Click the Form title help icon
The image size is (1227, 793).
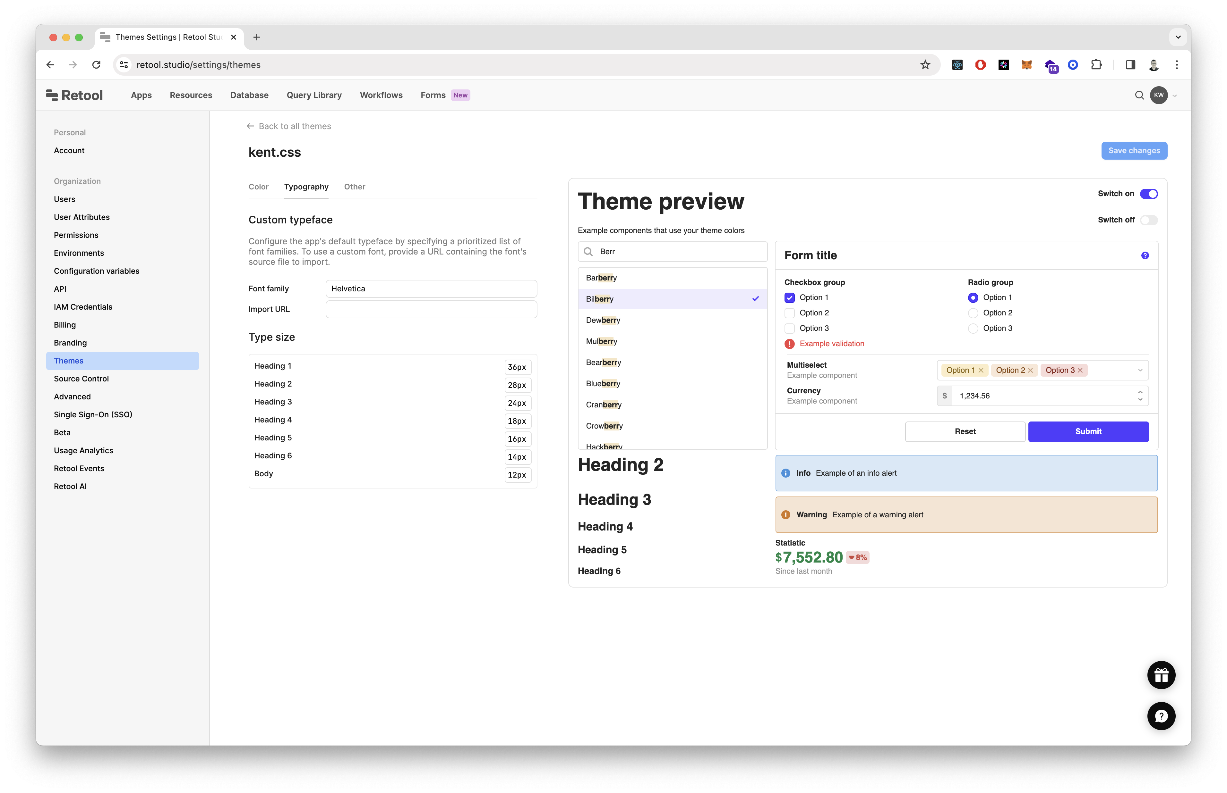pos(1145,255)
